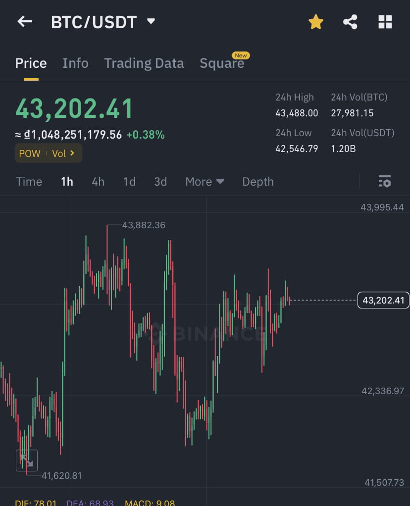The image size is (410, 506).
Task: Tap the fullscreen resize icon on the chart
Action: (27, 460)
